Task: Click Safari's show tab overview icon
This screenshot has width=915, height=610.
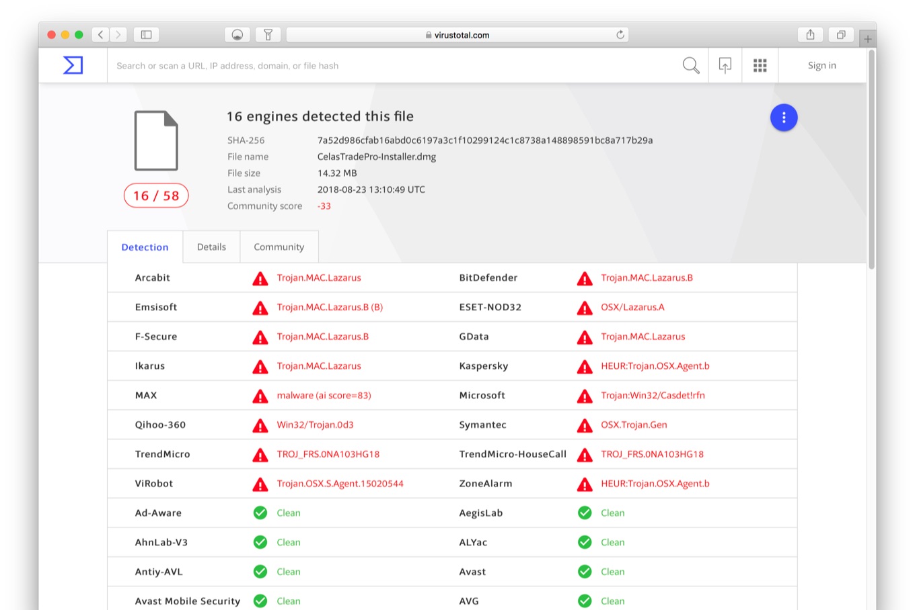Action: (x=840, y=35)
